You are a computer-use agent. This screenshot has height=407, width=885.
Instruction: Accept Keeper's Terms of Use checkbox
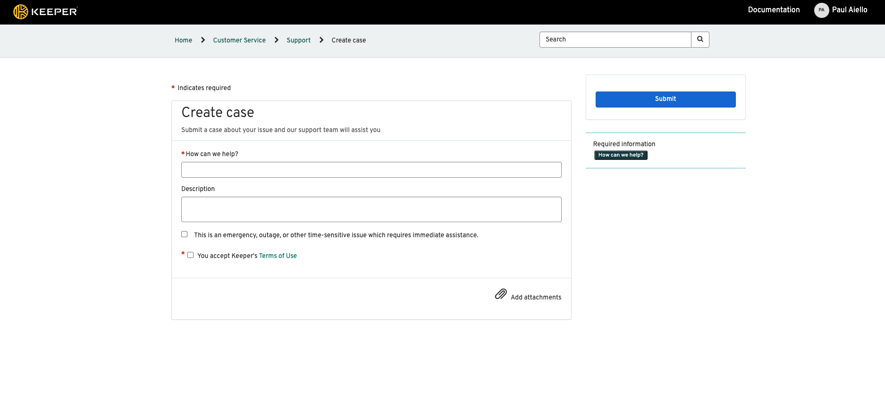click(x=191, y=255)
